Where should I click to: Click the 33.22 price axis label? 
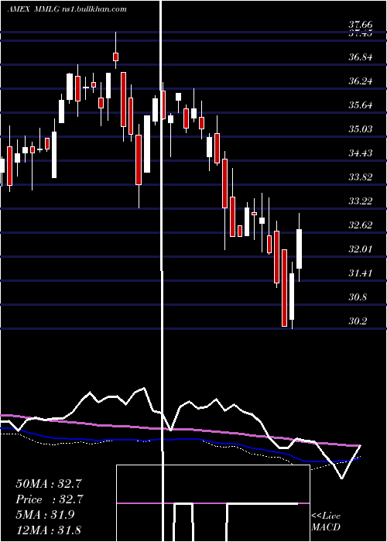tap(361, 201)
